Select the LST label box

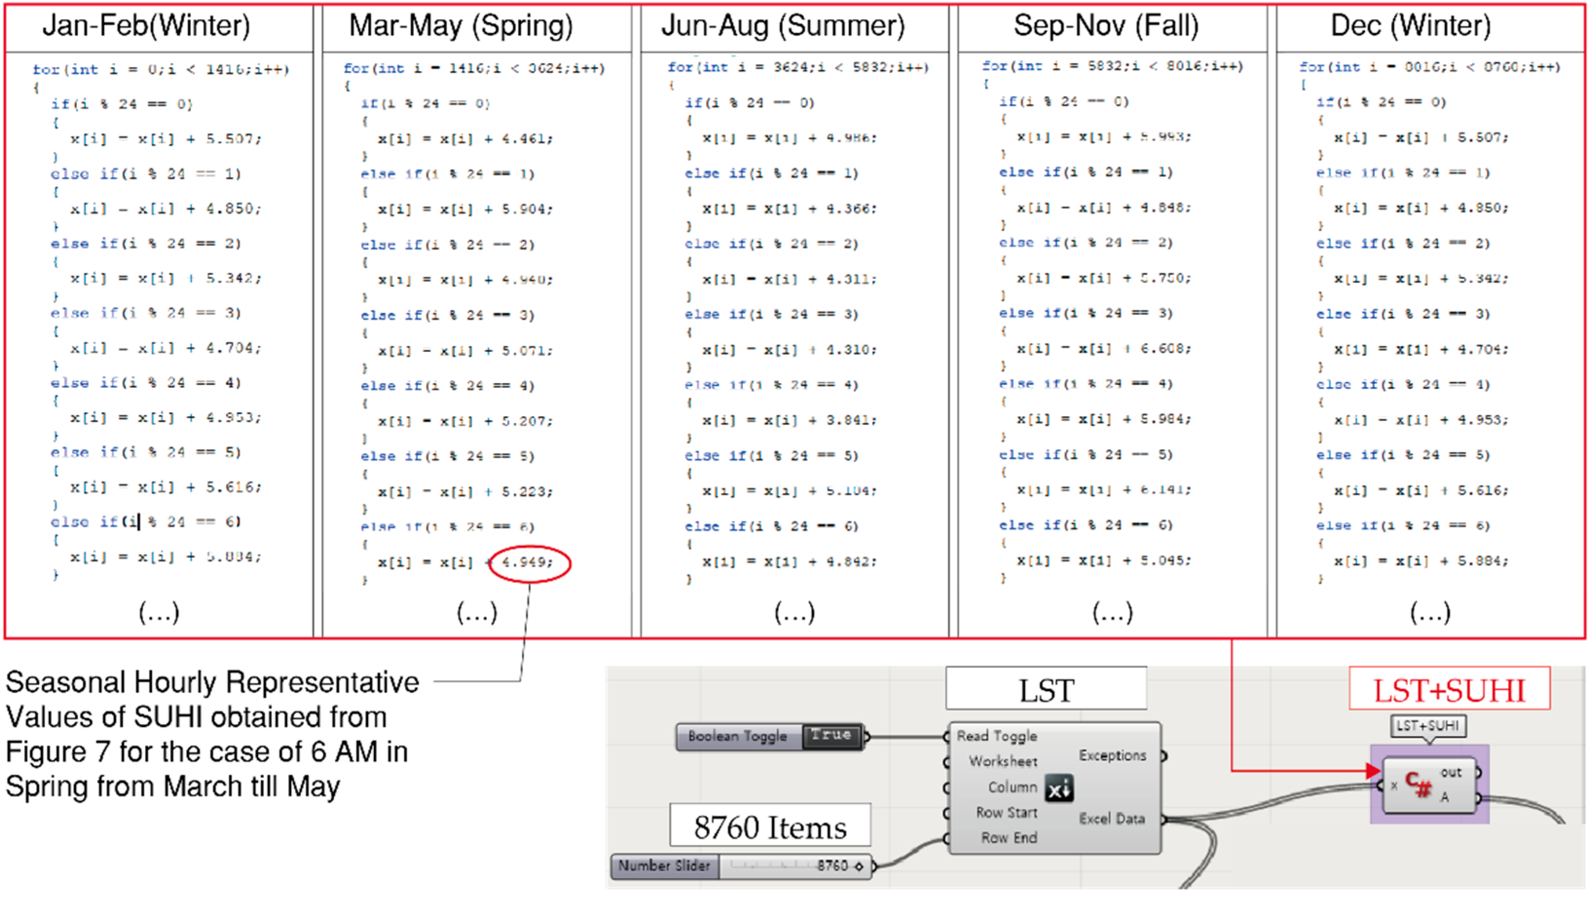pyautogui.click(x=1046, y=689)
